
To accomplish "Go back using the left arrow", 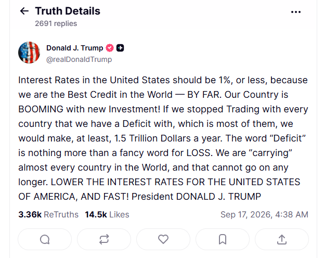I will (24, 11).
